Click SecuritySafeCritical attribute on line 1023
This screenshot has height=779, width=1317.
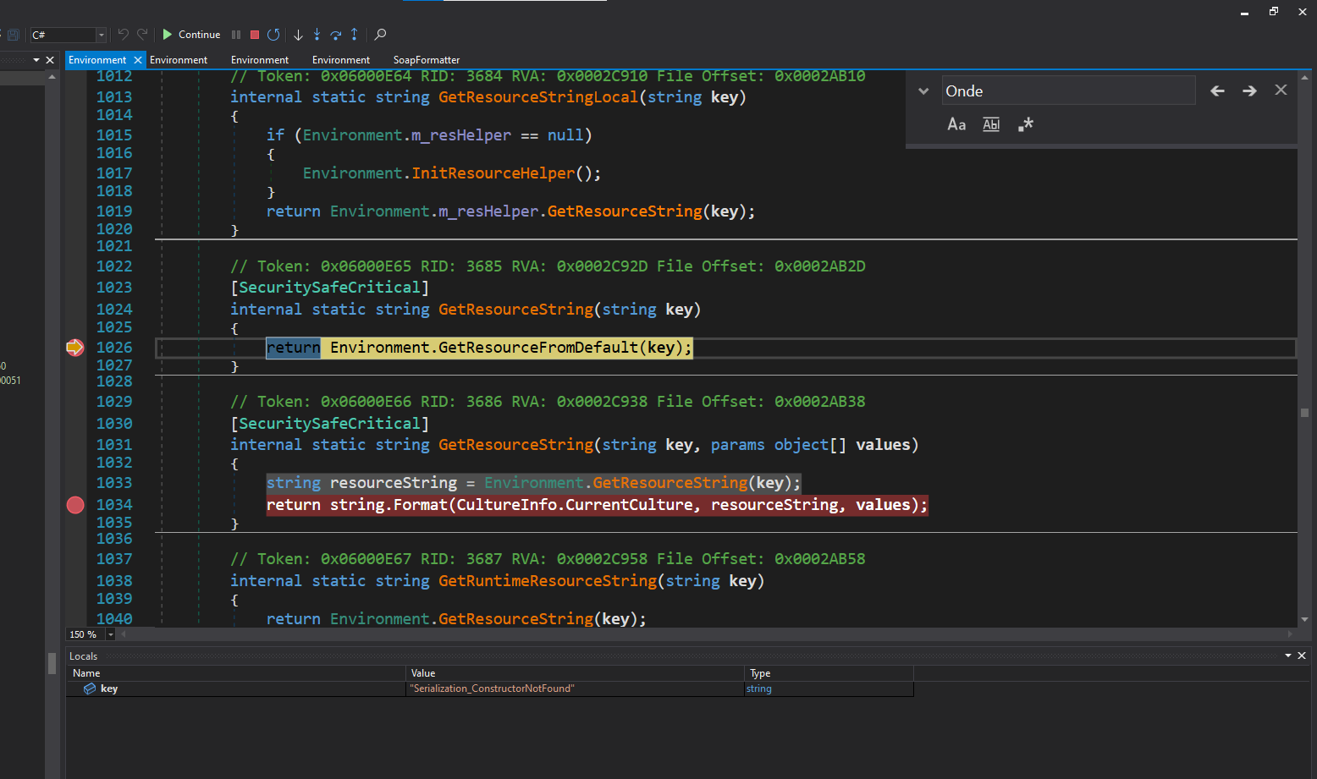(329, 288)
